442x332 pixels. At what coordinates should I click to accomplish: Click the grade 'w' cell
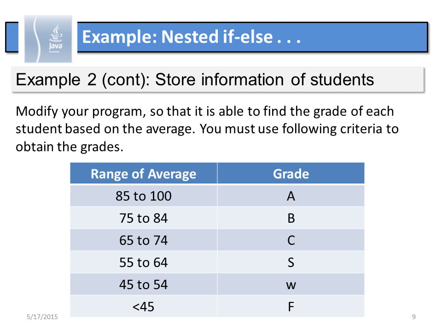(291, 284)
